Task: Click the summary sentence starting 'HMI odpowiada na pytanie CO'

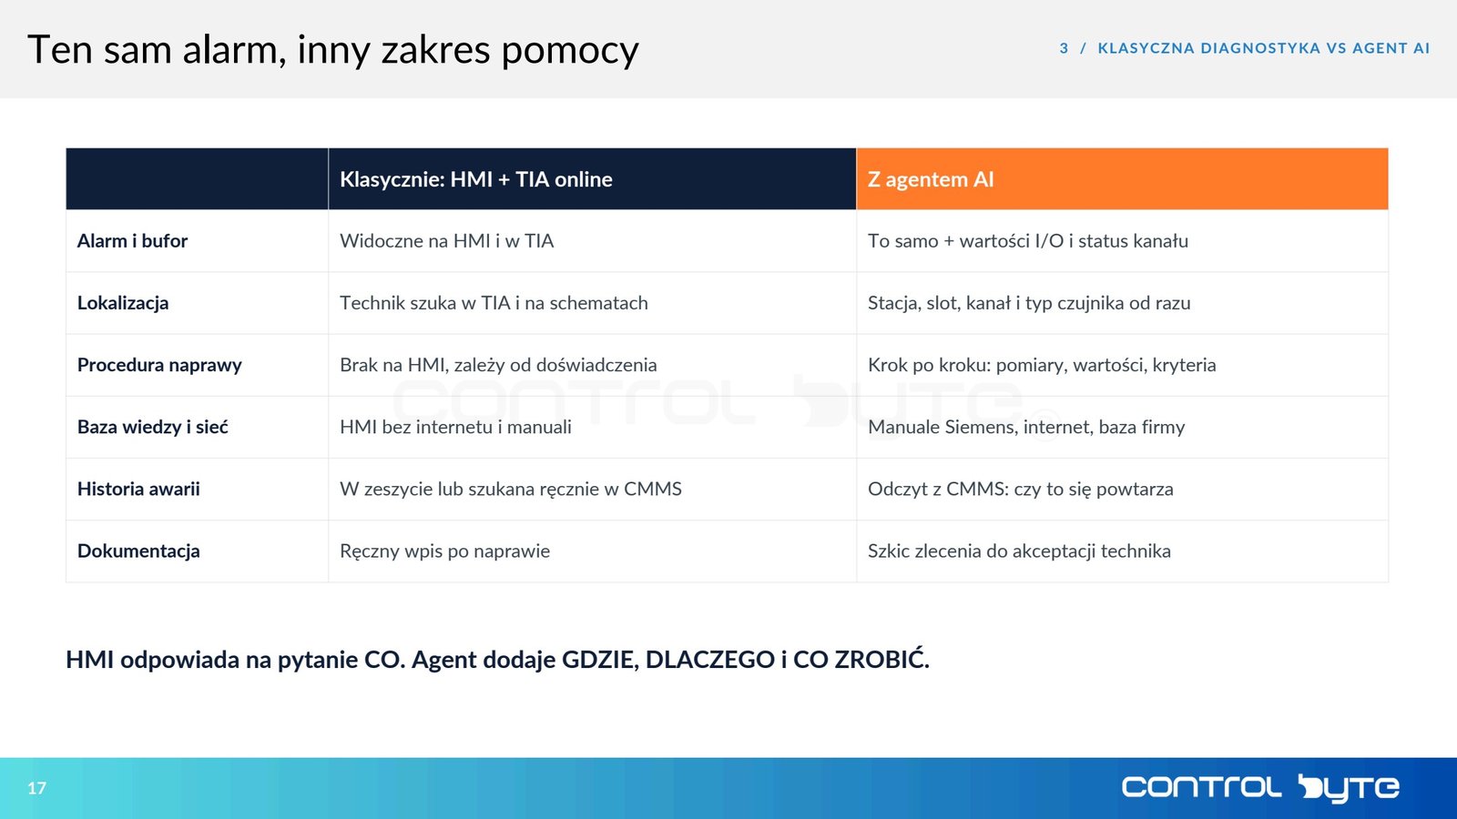Action: pyautogui.click(x=497, y=660)
